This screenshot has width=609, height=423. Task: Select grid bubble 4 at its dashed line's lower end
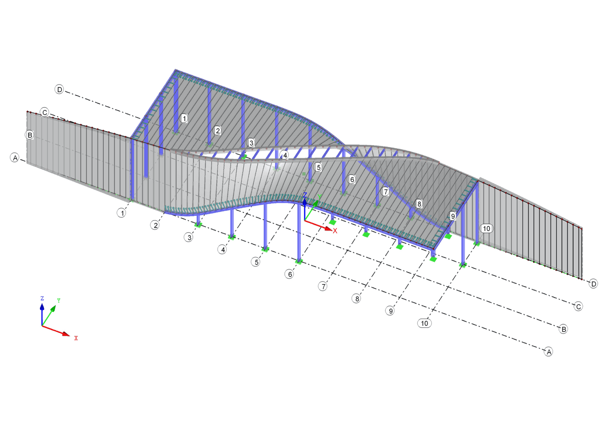point(222,249)
